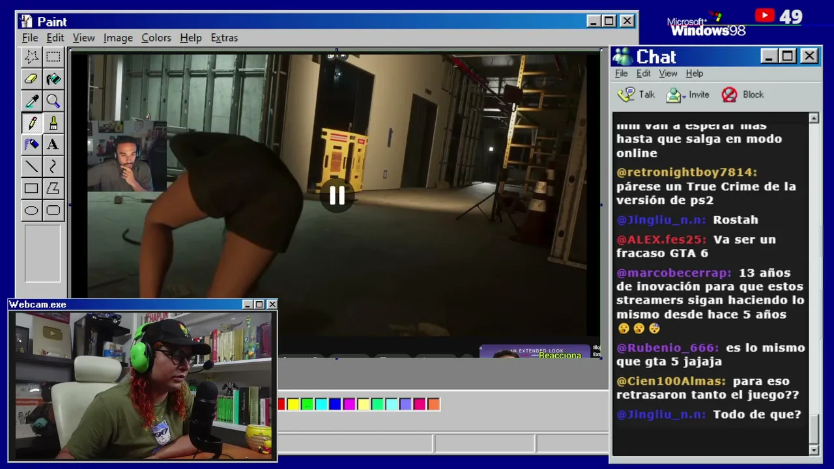
Task: Click the Webcam.exe window title text
Action: pos(38,304)
